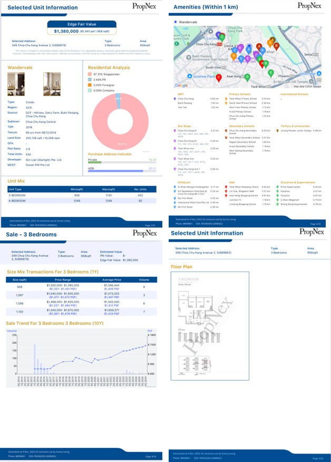
Task: Click the pink Singaporean legend swatch
Action: tap(90, 74)
